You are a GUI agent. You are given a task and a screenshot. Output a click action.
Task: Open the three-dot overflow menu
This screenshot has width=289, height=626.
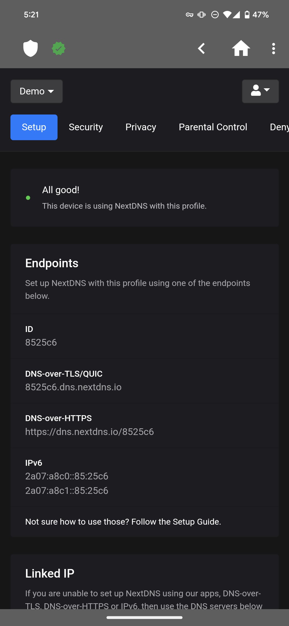[x=273, y=48]
